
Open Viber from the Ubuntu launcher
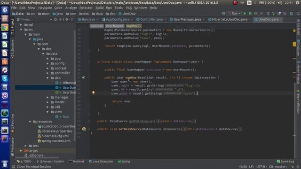click(5, 96)
